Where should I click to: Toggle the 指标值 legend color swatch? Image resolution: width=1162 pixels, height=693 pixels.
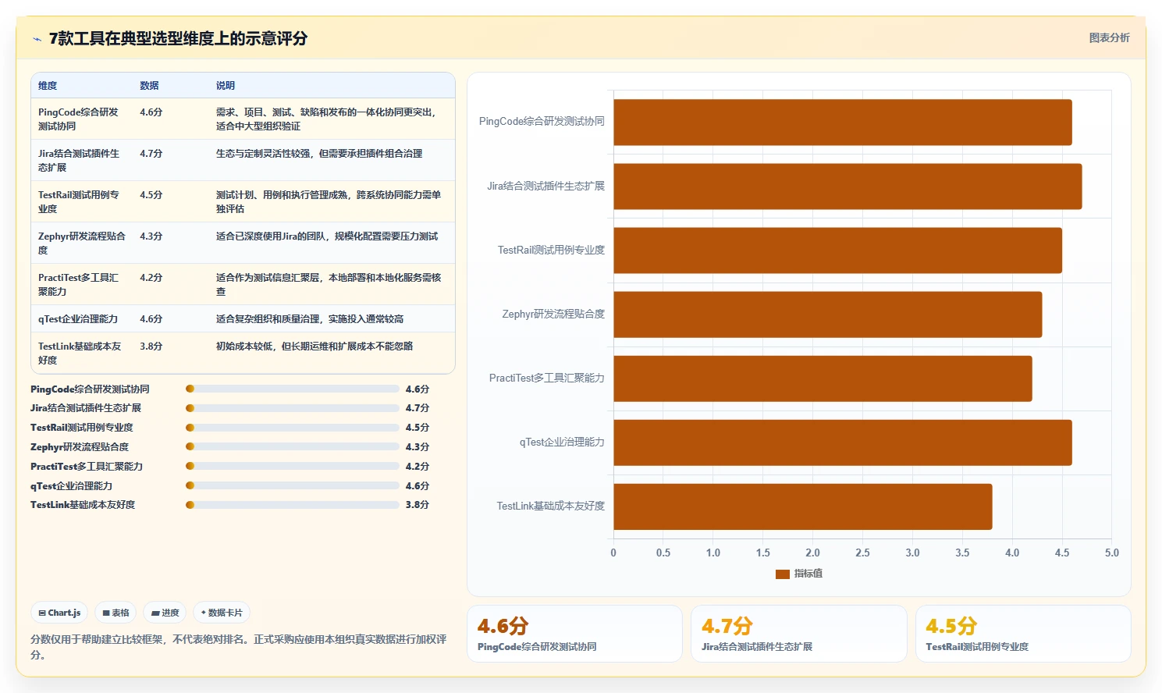pyautogui.click(x=783, y=574)
